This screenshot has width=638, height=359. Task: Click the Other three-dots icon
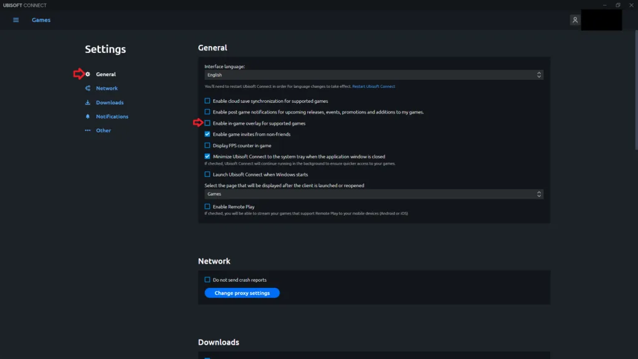[x=87, y=130]
